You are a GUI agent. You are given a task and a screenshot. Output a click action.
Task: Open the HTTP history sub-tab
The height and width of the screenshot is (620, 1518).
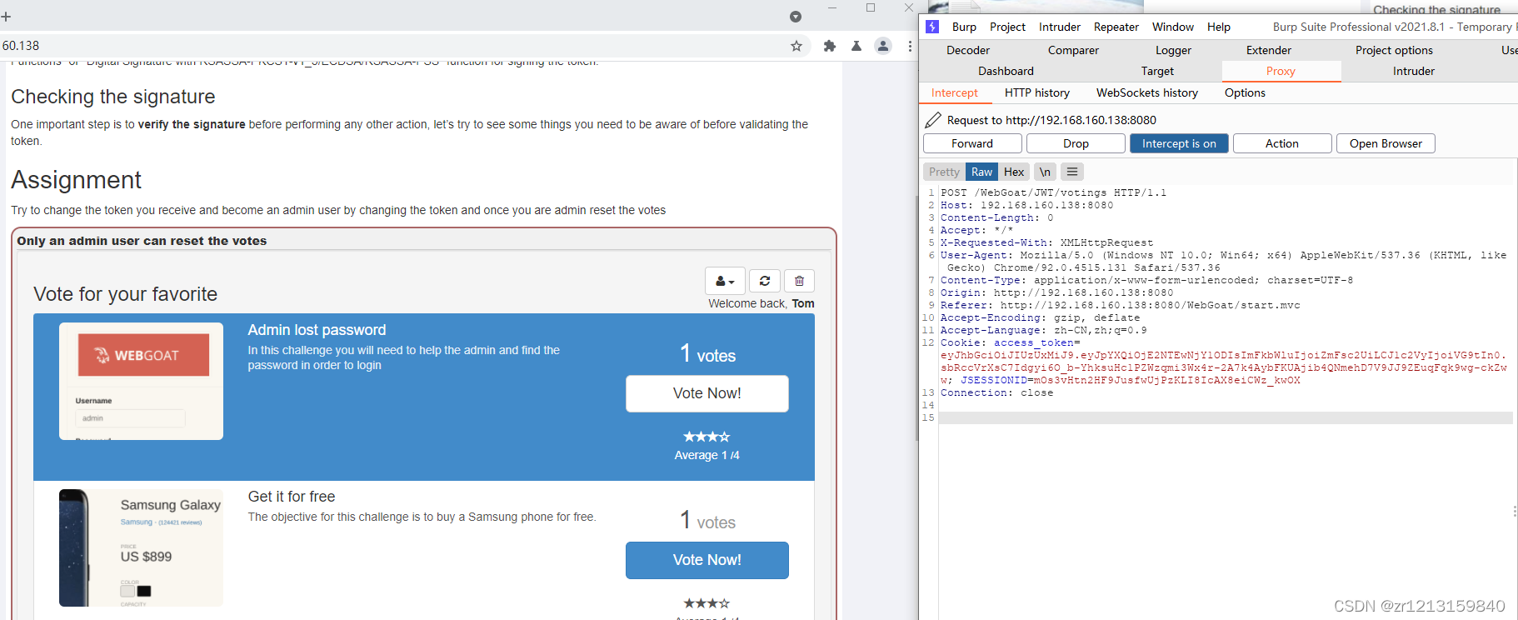(x=1037, y=92)
